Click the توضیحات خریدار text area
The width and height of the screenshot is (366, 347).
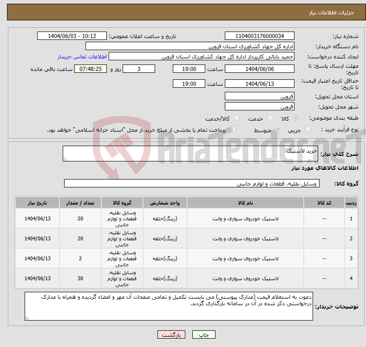point(169,306)
